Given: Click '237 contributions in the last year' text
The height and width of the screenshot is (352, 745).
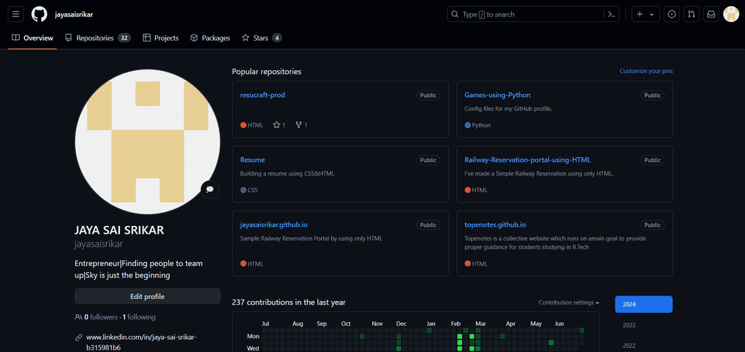Looking at the screenshot, I should (289, 302).
